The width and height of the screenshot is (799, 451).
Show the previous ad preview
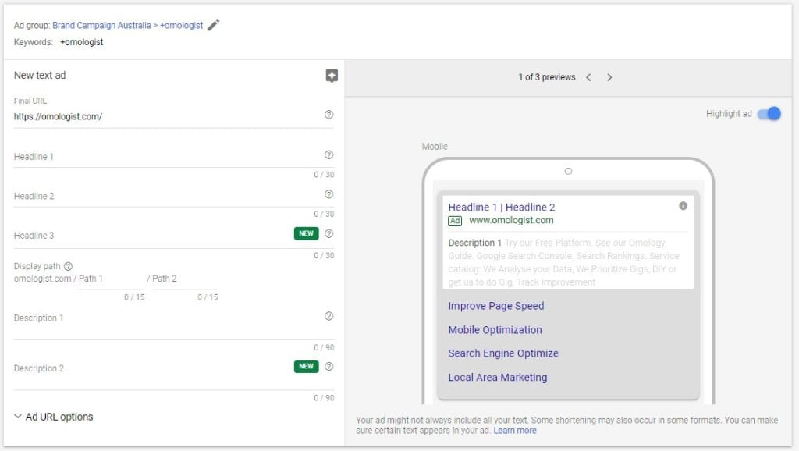tap(588, 77)
